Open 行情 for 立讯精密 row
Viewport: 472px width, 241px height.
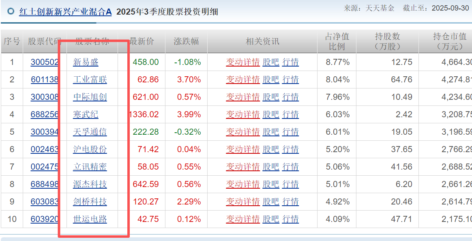click(290, 167)
